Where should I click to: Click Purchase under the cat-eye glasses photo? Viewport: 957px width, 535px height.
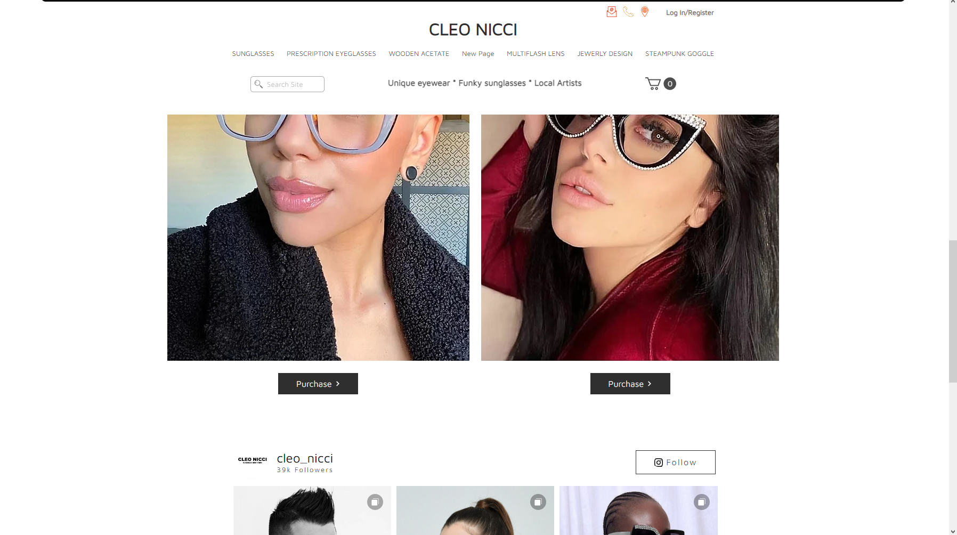(x=630, y=384)
